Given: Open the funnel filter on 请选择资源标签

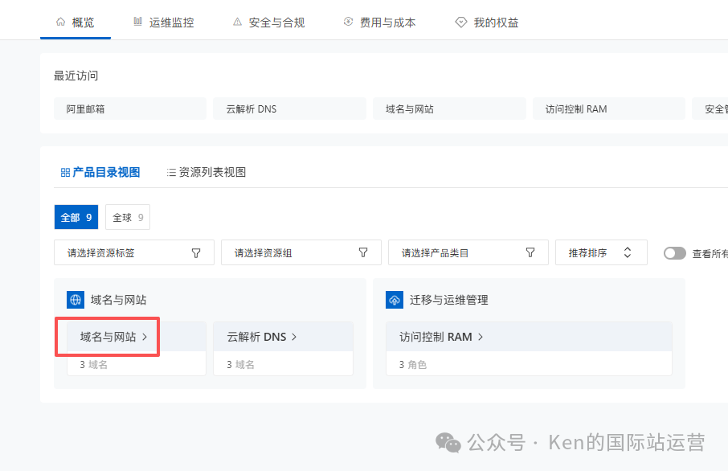Looking at the screenshot, I should 196,252.
